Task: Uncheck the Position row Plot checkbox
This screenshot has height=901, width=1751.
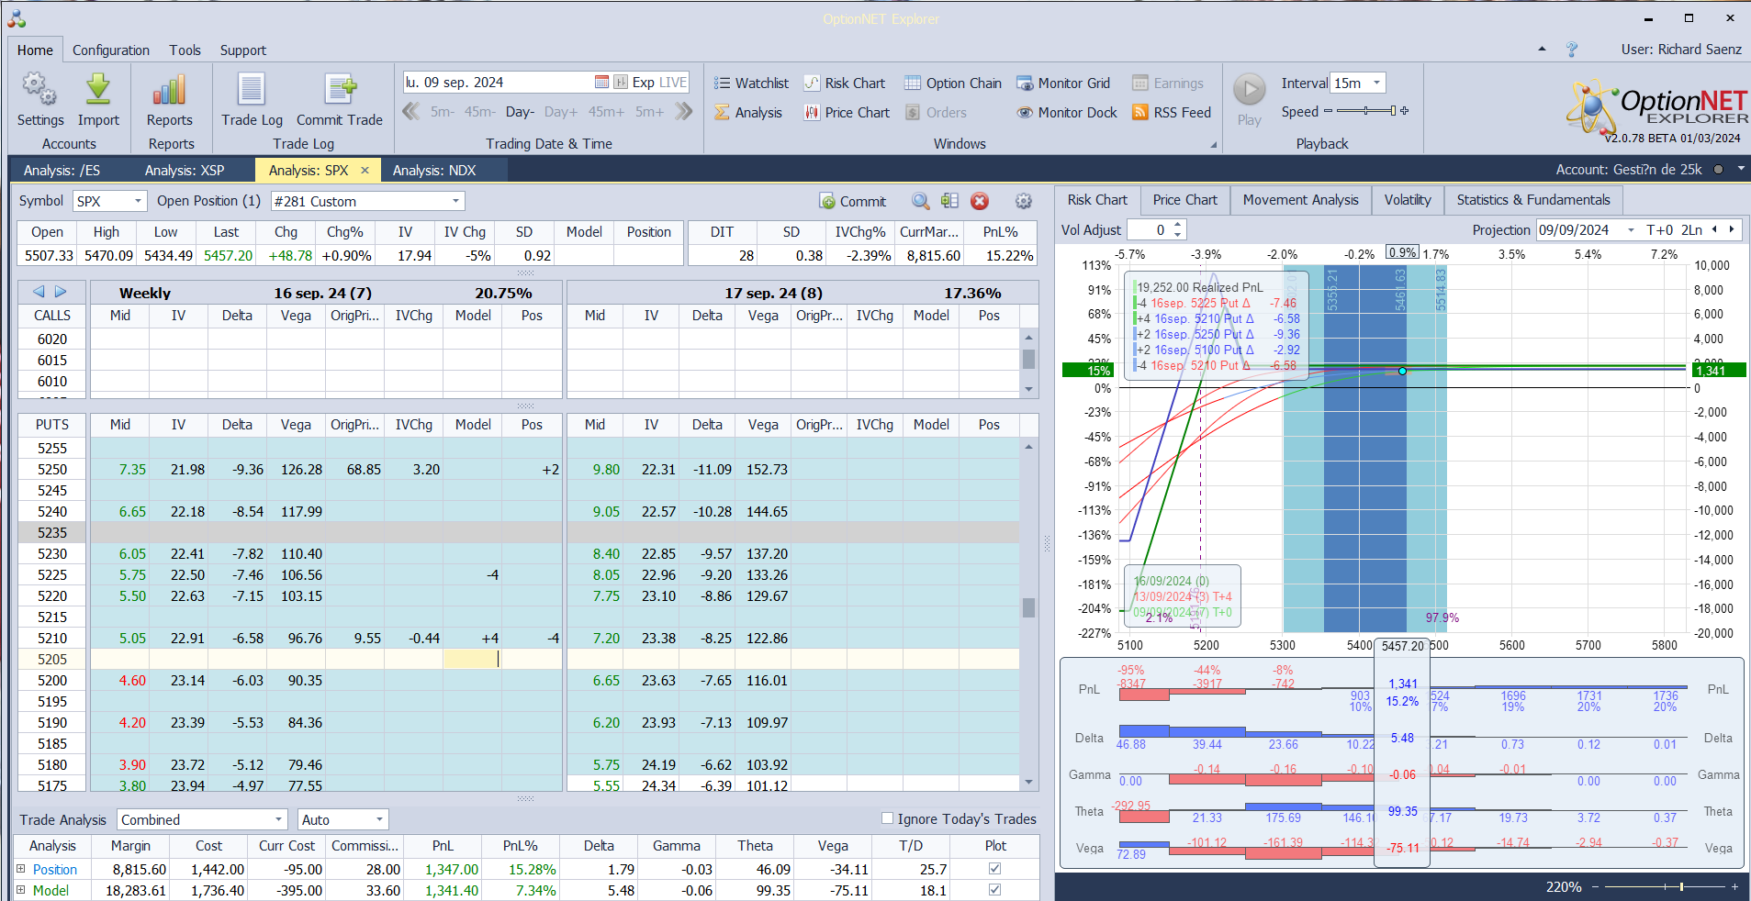Action: [x=994, y=869]
